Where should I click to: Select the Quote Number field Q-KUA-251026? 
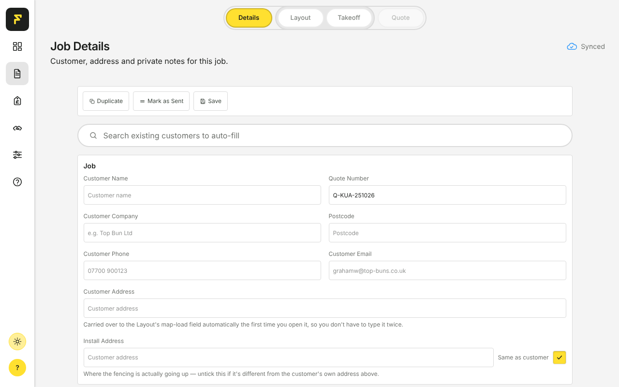point(447,195)
